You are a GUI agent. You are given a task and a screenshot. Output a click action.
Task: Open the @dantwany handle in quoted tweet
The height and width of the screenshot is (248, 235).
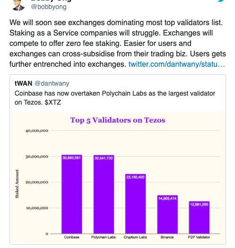pyautogui.click(x=52, y=83)
